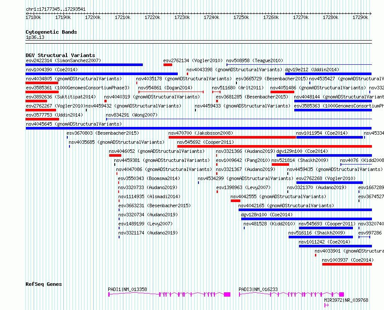This screenshot has height=310, width=384.
Task: Click the nsv4046052 gnomAD variant label
Action: tap(157, 151)
